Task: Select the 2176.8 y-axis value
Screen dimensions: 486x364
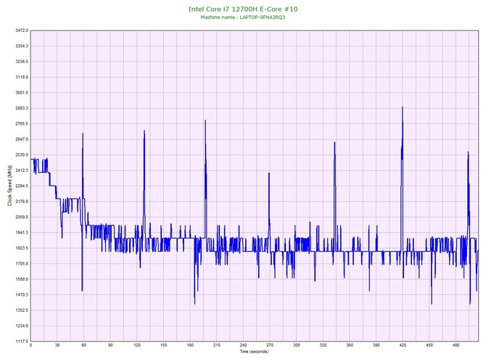Action: (x=22, y=202)
